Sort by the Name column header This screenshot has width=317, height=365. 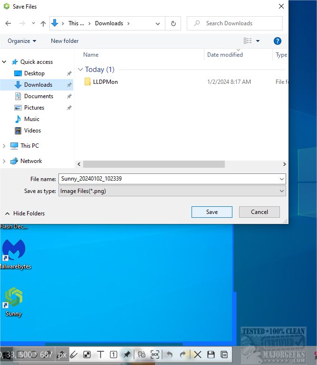tap(91, 55)
